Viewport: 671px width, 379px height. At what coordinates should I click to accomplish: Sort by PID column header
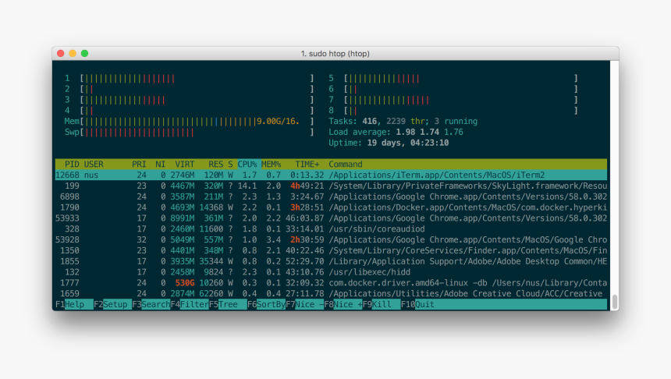(x=72, y=165)
